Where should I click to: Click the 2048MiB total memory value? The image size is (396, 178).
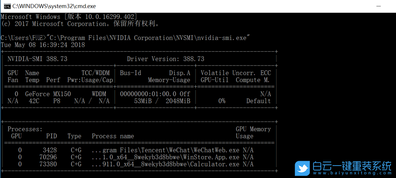point(178,101)
